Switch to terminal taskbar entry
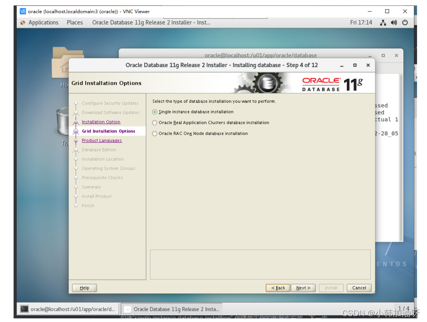 pyautogui.click(x=68, y=309)
